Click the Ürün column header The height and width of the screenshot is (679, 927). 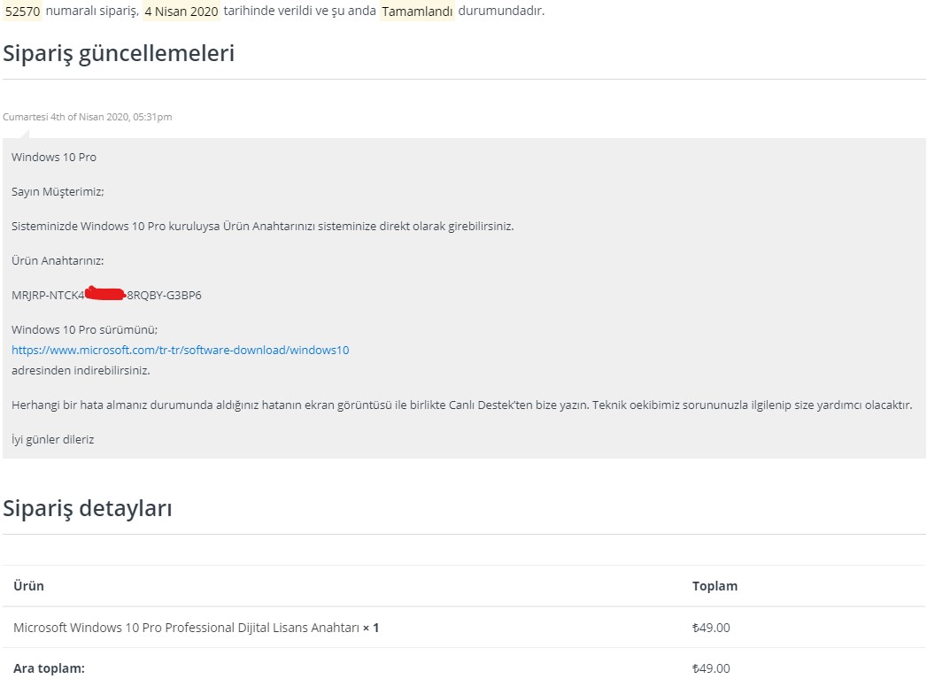28,586
